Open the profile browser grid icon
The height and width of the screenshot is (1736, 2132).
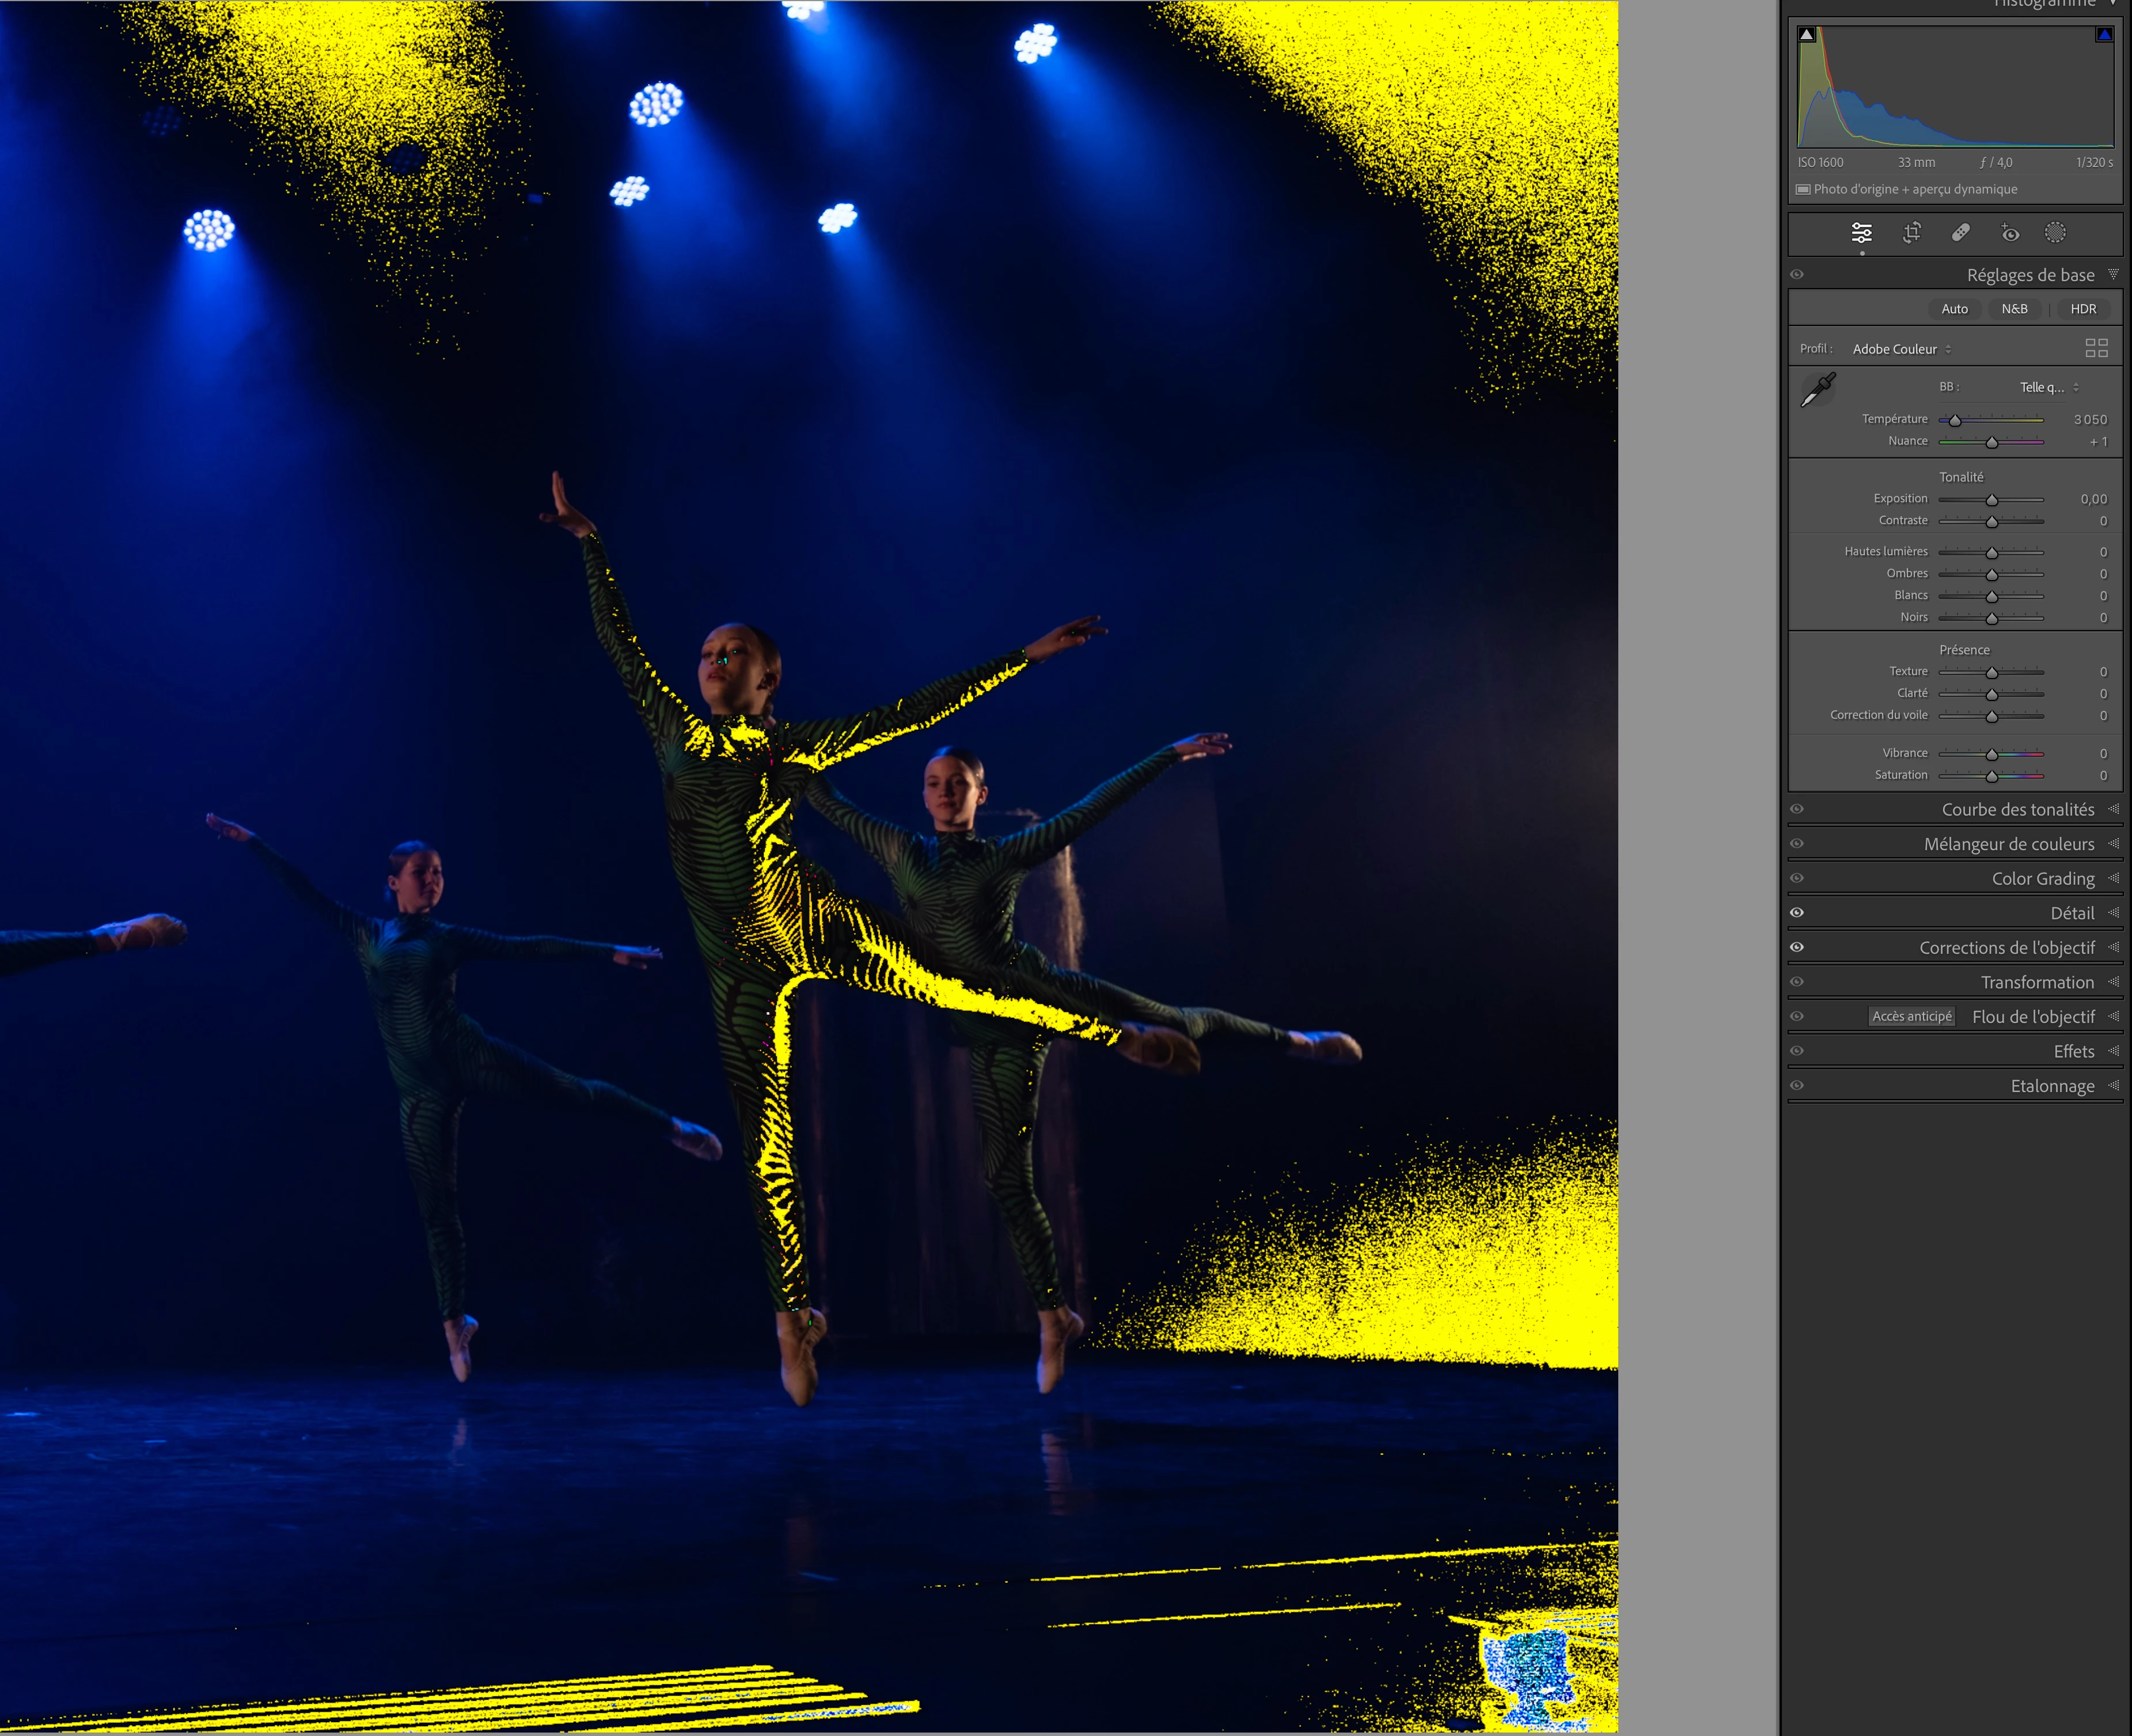point(2096,348)
